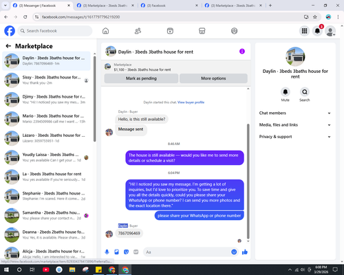Open taskbar clock showing 6:08 PM

(321, 269)
